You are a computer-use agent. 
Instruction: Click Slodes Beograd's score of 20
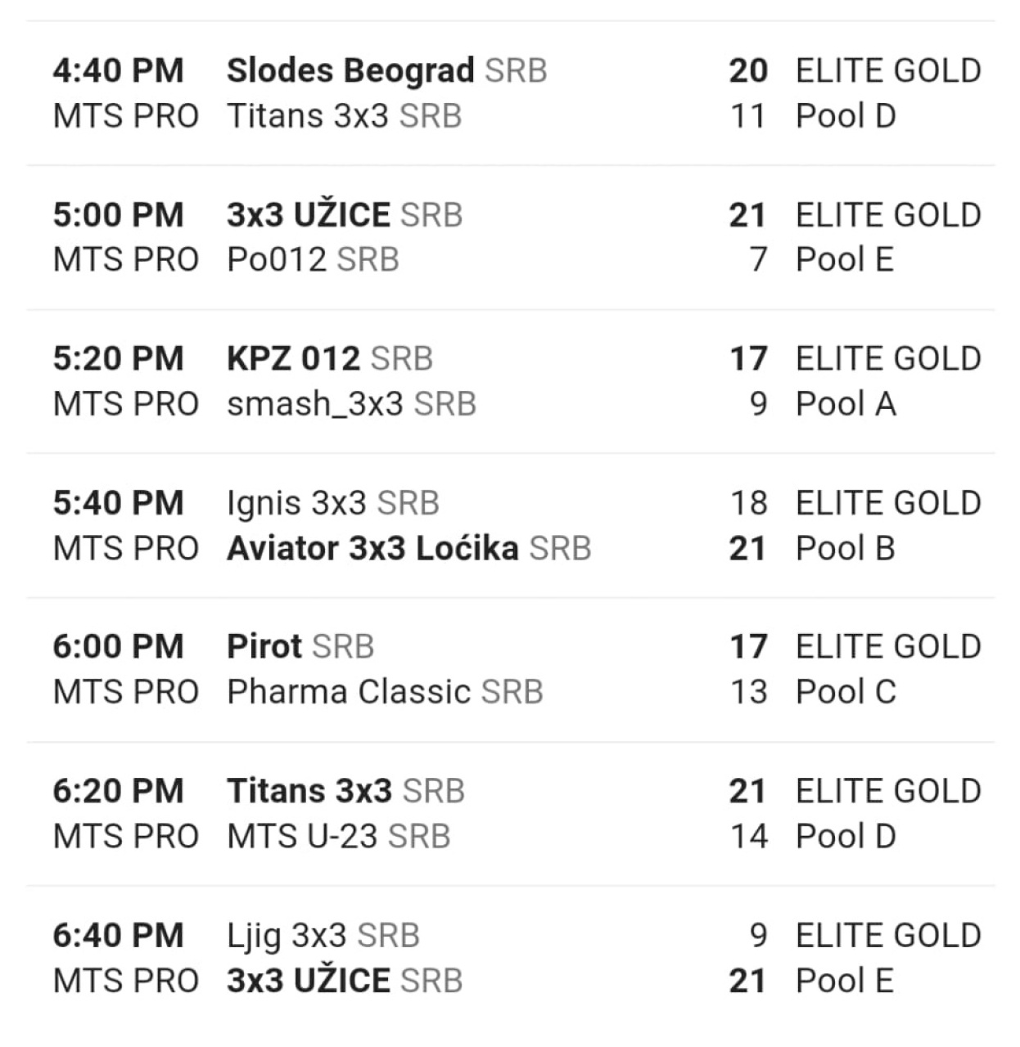pos(747,71)
